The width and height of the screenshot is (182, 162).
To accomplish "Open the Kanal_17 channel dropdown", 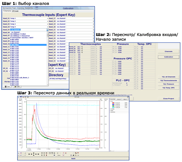I will 93,18.
